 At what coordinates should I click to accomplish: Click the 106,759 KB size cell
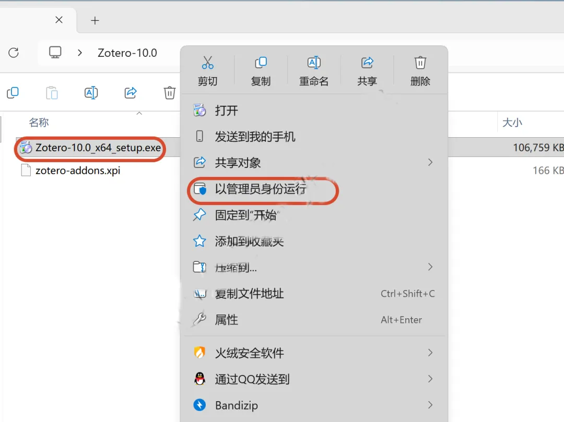point(538,148)
